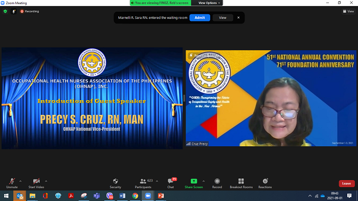Admit Marnelli R. Sara RN from waiting room
This screenshot has height=201, width=358.
(200, 17)
